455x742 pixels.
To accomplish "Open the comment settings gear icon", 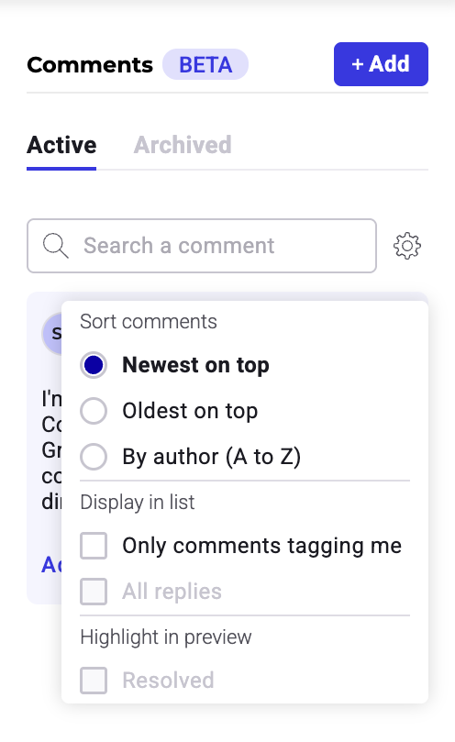I will tap(407, 246).
